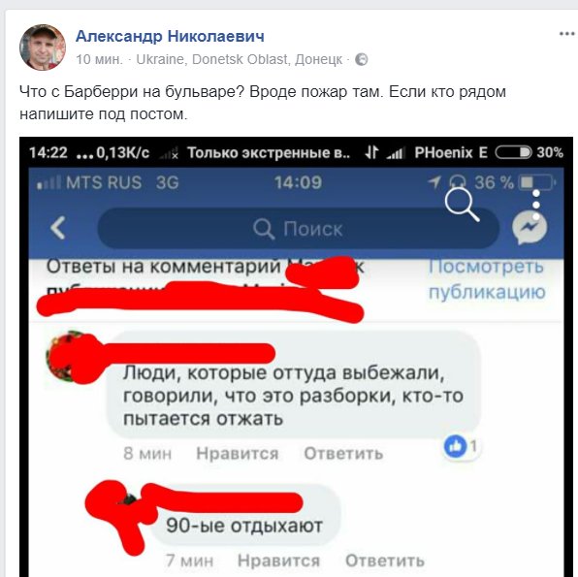Click the first commenter's avatar
Screen dimensions: 578x577
pyautogui.click(x=68, y=356)
